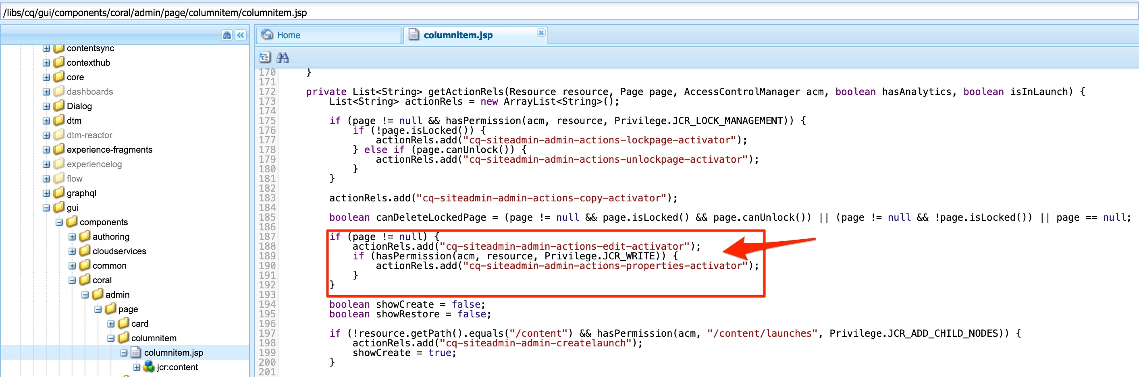The image size is (1139, 377).
Task: Expand the contentsync folder node
Action: click(x=46, y=48)
